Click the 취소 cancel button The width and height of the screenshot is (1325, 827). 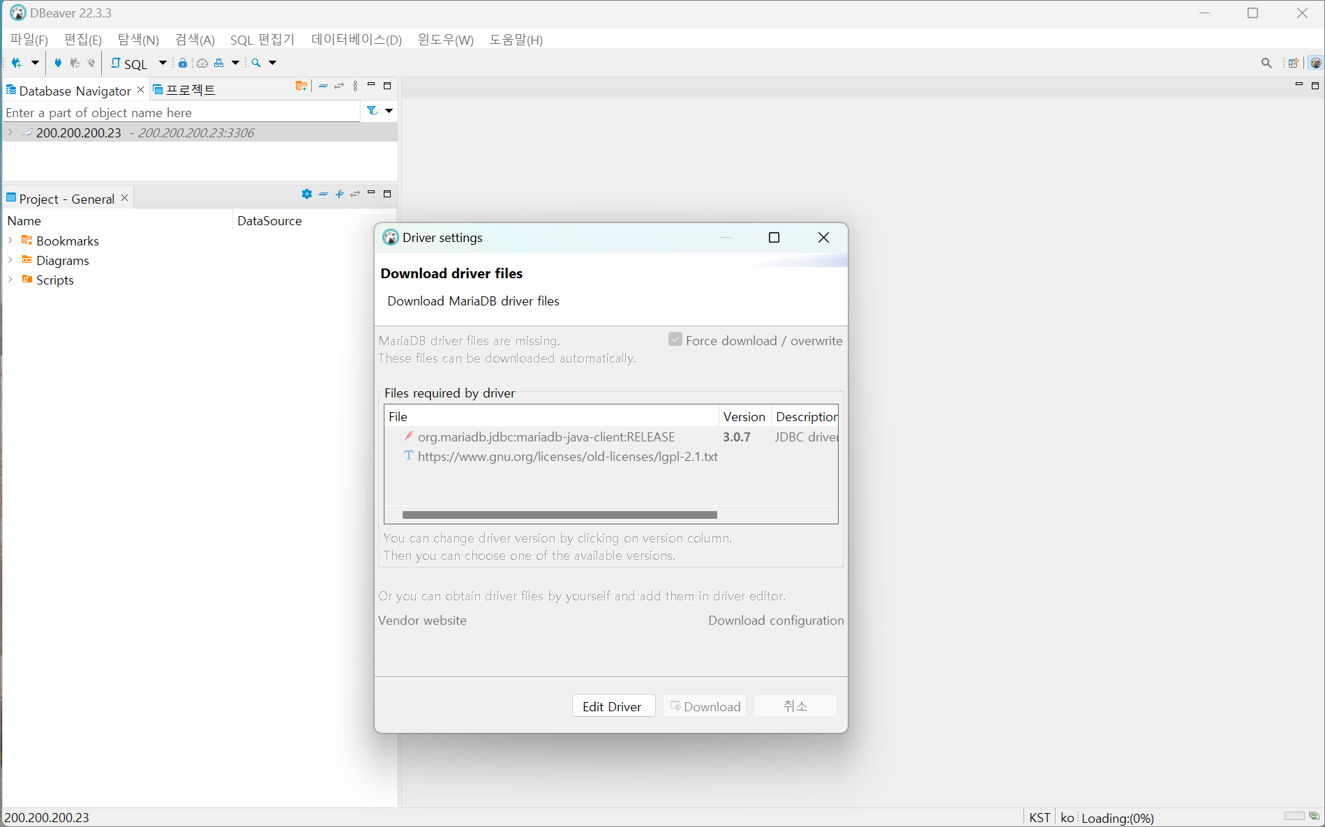[x=795, y=706]
